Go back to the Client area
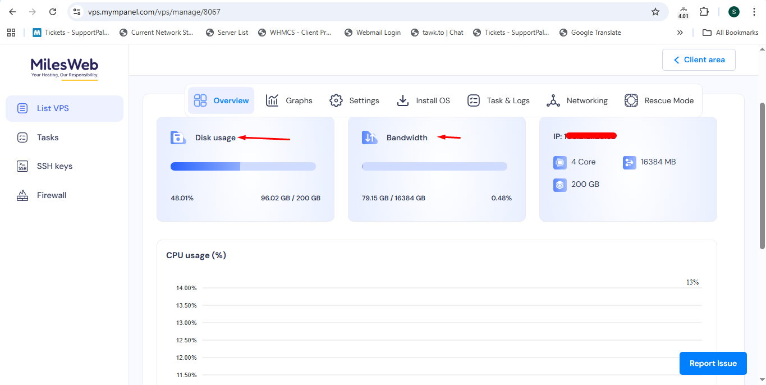The width and height of the screenshot is (766, 385). point(699,59)
